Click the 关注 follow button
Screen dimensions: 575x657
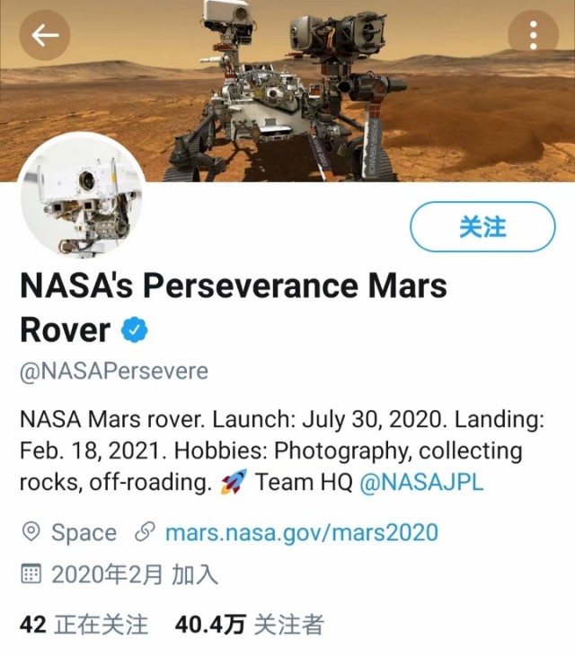(482, 227)
